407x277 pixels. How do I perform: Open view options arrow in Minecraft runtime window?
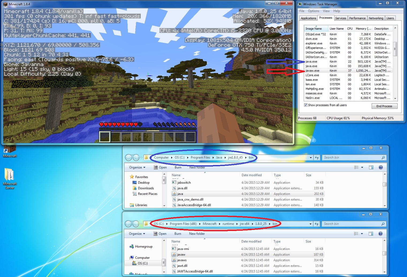pos(362,234)
